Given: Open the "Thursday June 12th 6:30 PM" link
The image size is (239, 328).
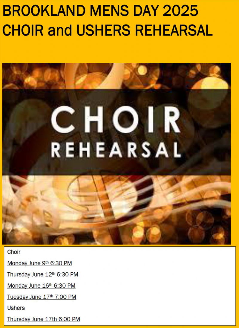Looking at the screenshot, I should [43, 274].
